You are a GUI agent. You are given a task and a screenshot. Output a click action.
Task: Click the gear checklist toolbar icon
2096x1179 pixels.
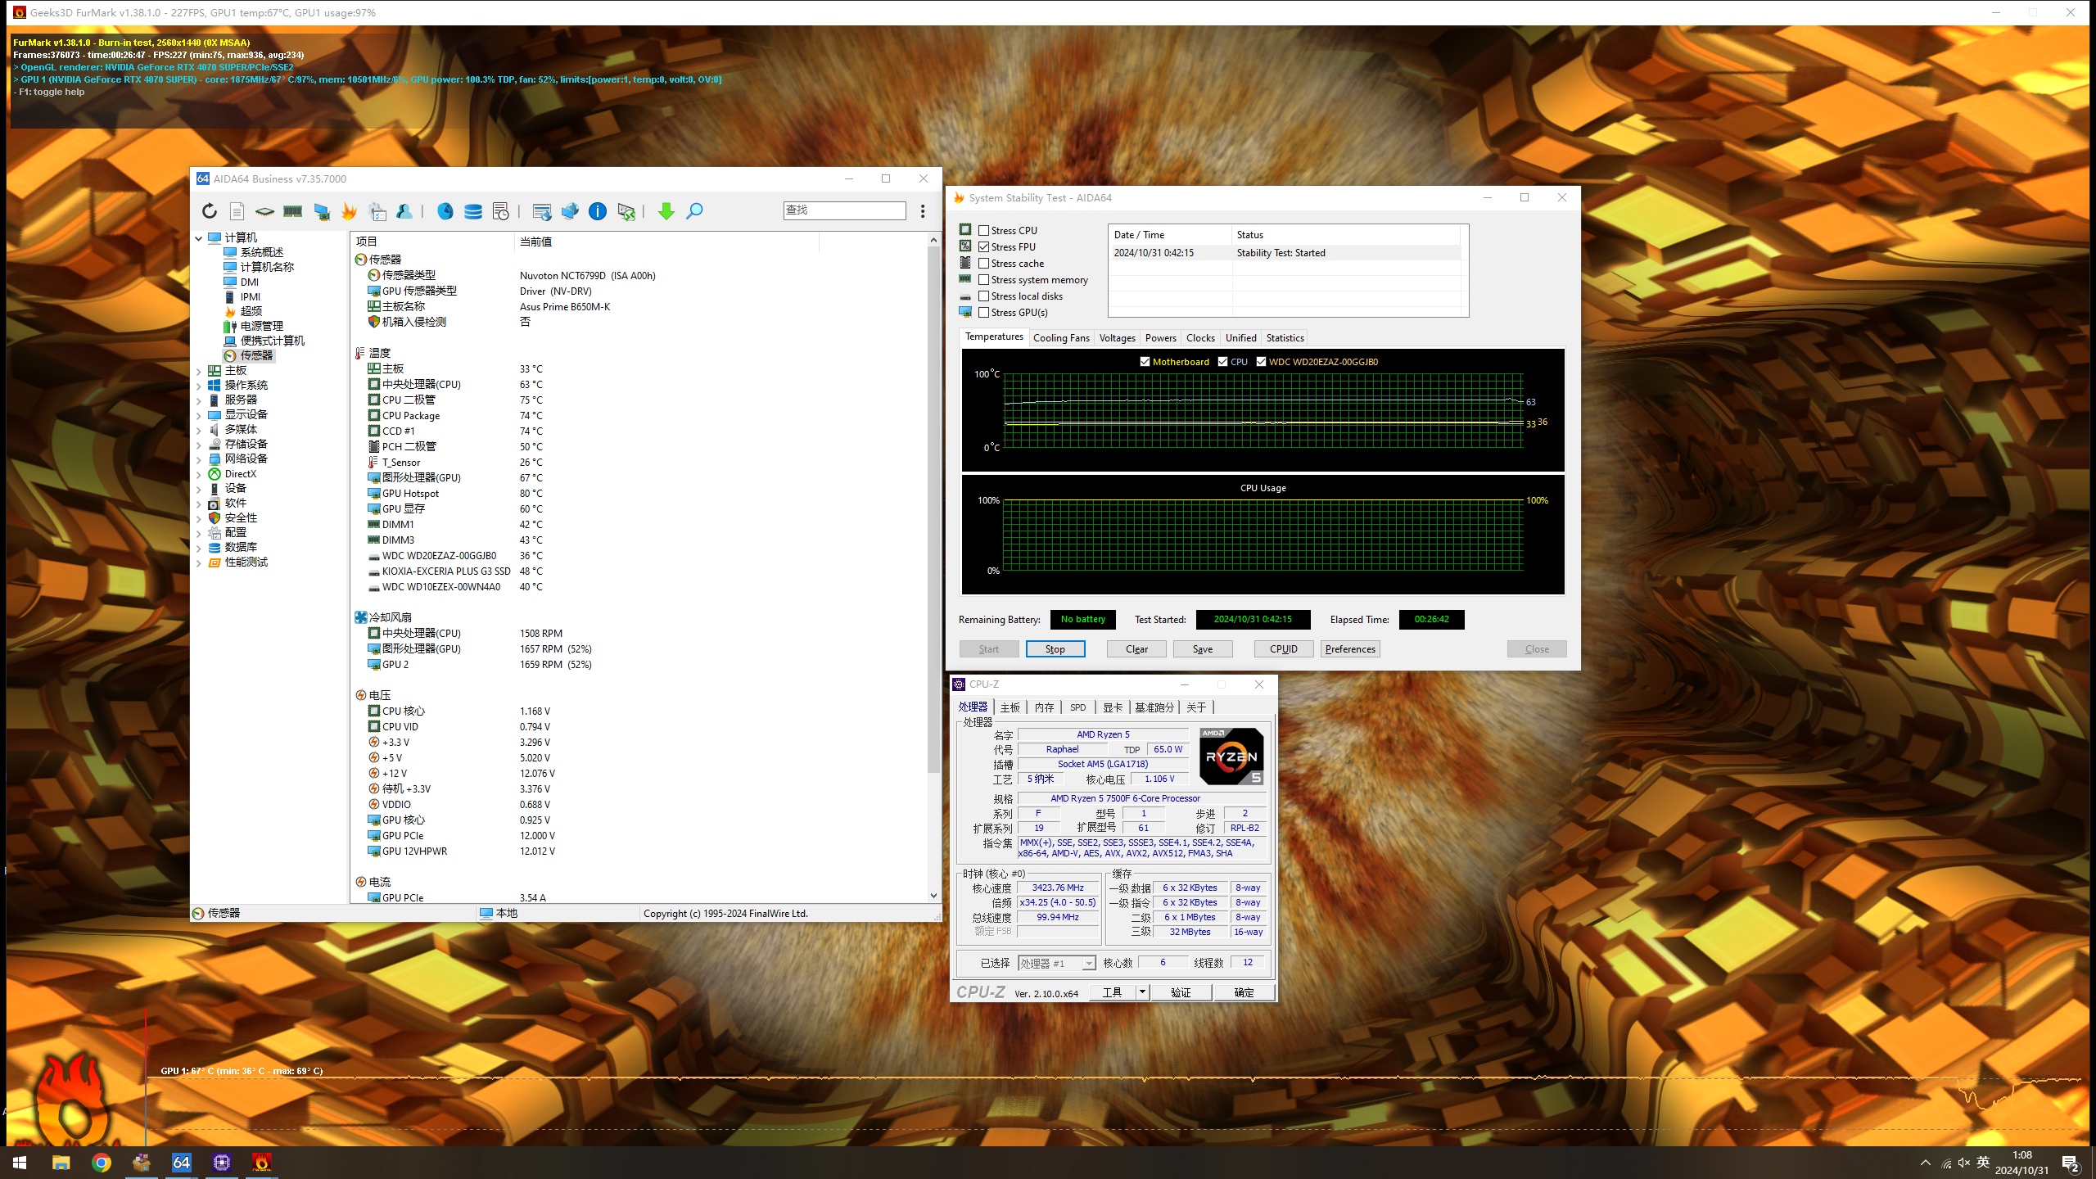tap(377, 211)
